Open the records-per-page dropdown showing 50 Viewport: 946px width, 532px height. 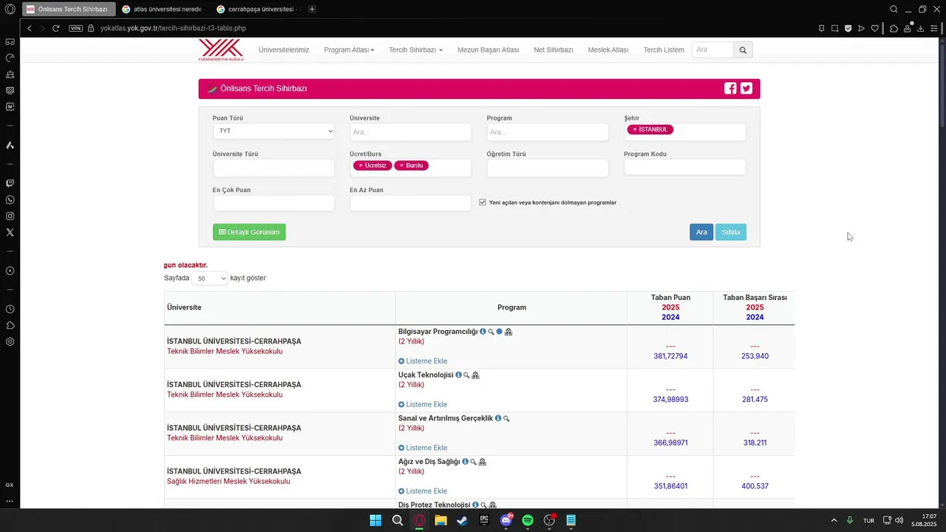tap(210, 279)
